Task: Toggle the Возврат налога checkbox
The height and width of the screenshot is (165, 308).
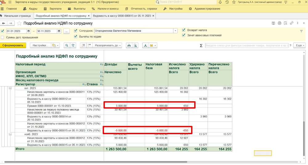Action: (x=184, y=30)
